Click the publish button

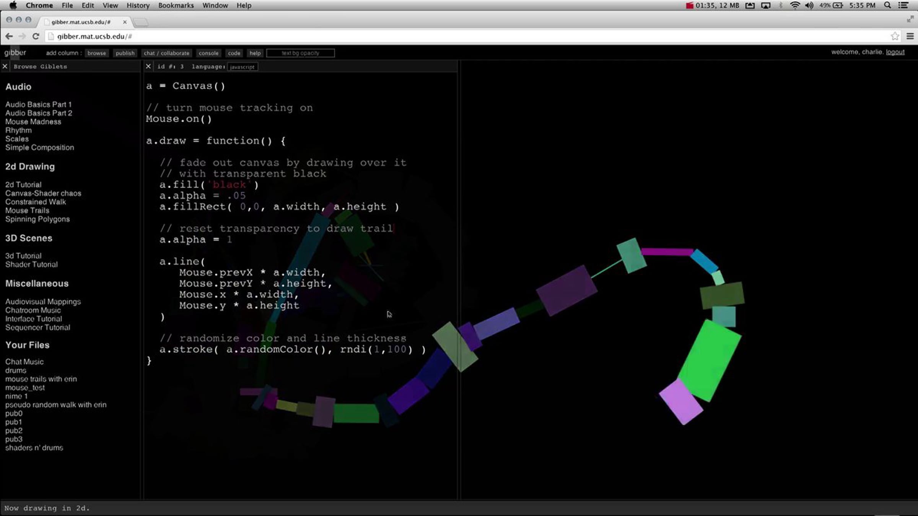pyautogui.click(x=125, y=53)
